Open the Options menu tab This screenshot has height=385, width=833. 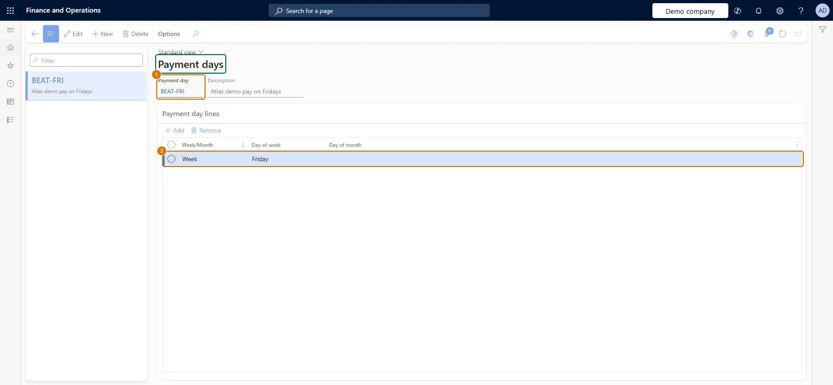[169, 34]
